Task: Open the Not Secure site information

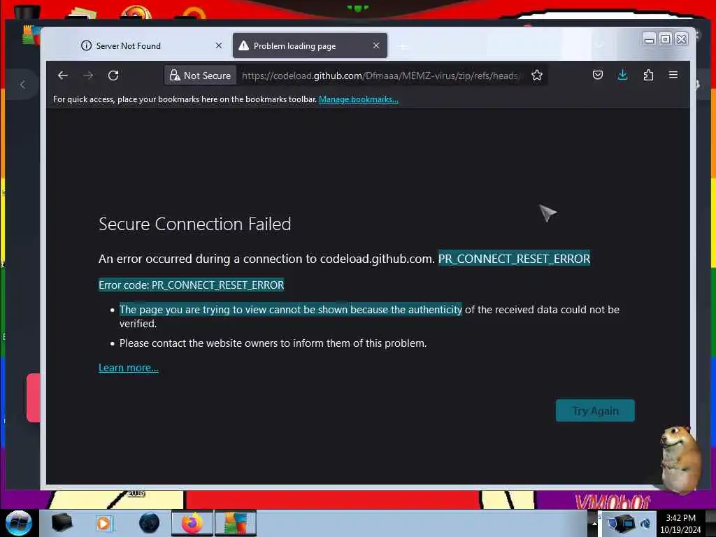Action: click(200, 76)
